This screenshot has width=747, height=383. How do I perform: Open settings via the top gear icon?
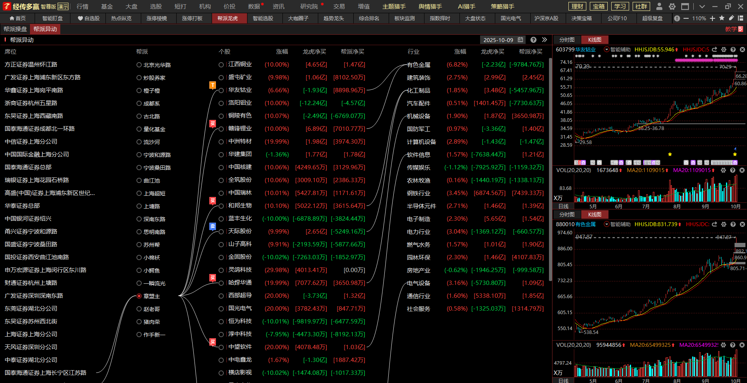pyautogui.click(x=672, y=6)
